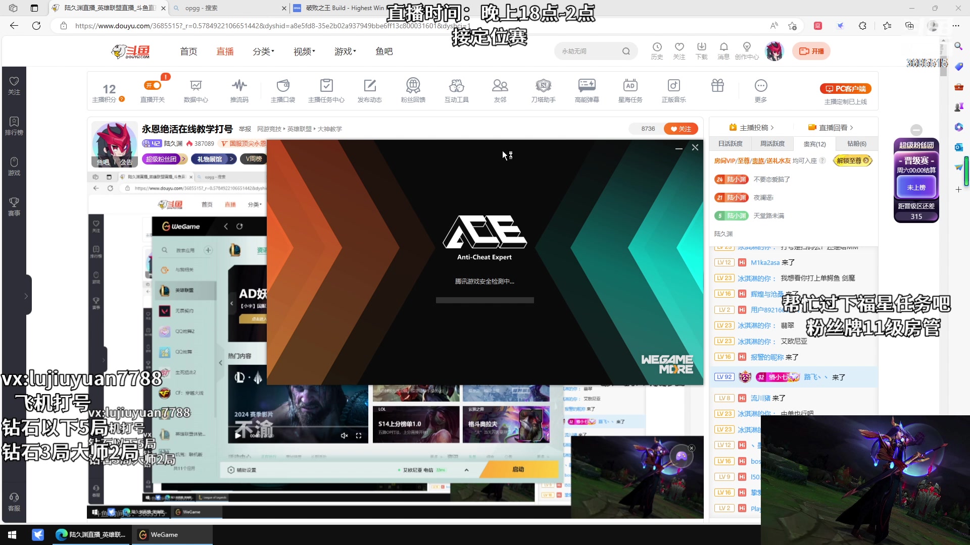This screenshot has height=545, width=970.
Task: Switch to 钻粉(6) tab
Action: [857, 144]
